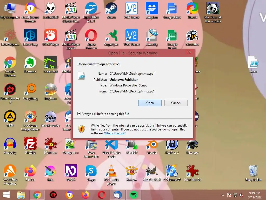Open the Windows Start button

6,195
